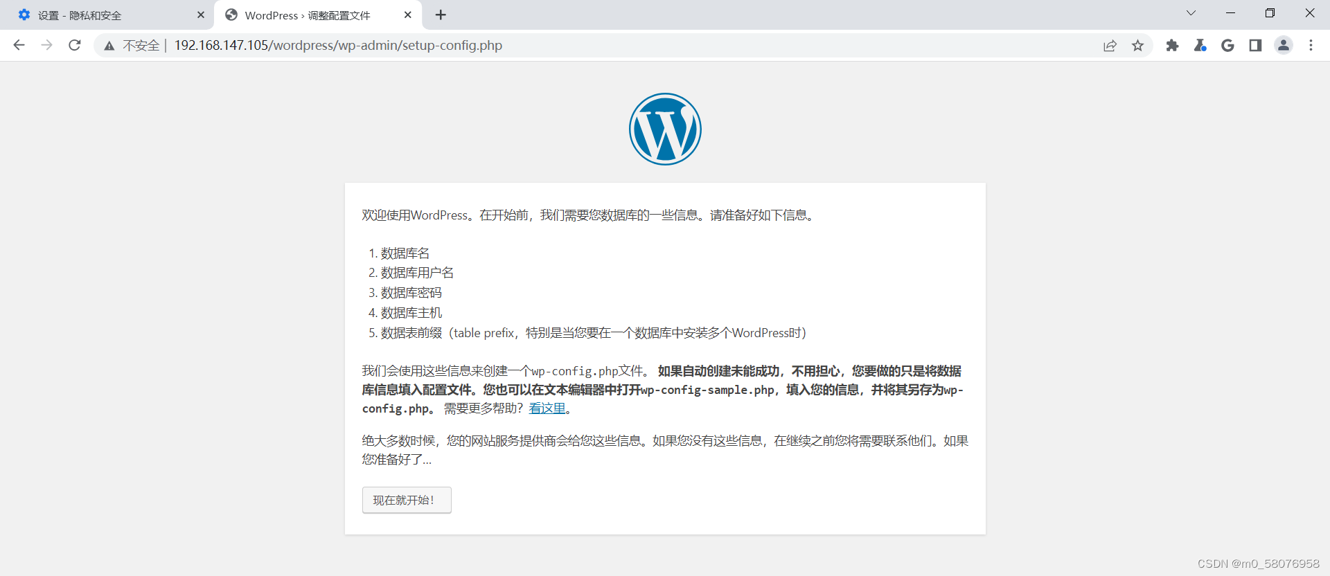Click the gear icon on settings tab
The height and width of the screenshot is (576, 1330).
click(24, 15)
